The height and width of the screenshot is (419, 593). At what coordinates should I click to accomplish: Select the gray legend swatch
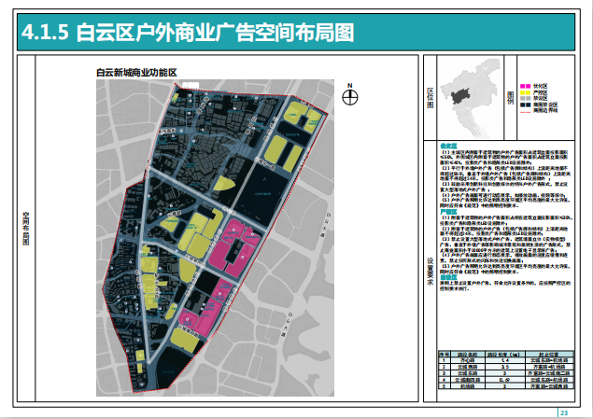[526, 98]
